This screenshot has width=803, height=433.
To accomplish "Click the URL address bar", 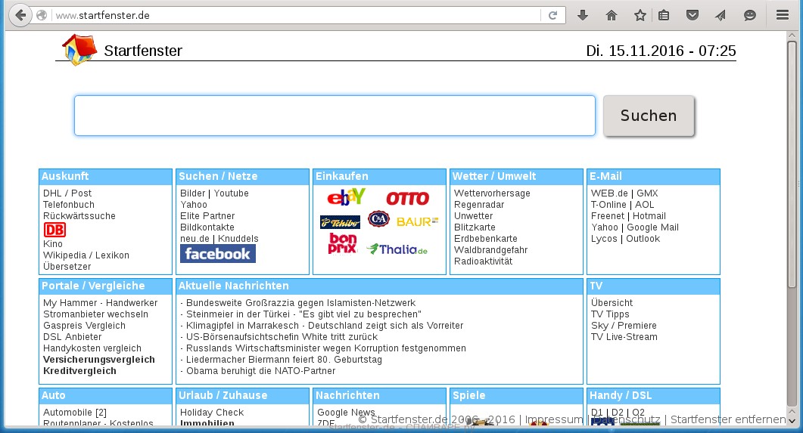I will click(x=295, y=15).
